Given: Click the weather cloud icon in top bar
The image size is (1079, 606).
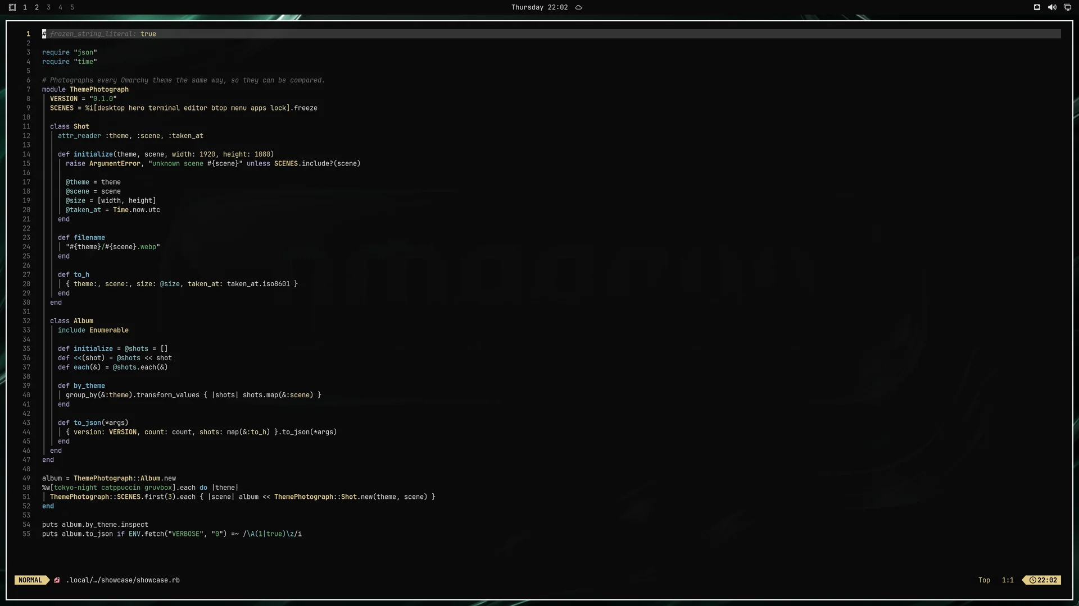Looking at the screenshot, I should 578,7.
